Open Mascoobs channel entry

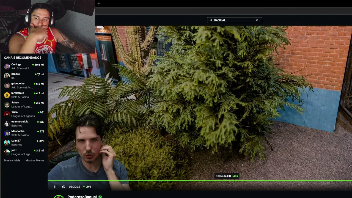point(24,133)
